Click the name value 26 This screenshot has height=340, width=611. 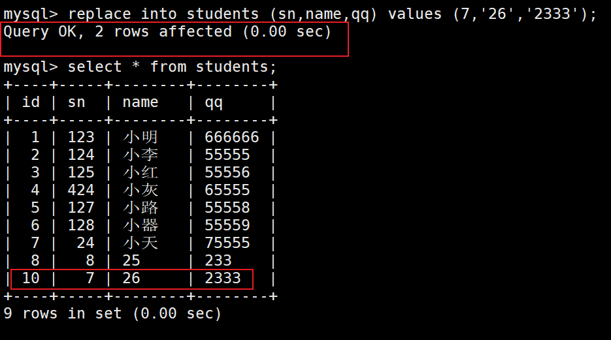tap(131, 278)
